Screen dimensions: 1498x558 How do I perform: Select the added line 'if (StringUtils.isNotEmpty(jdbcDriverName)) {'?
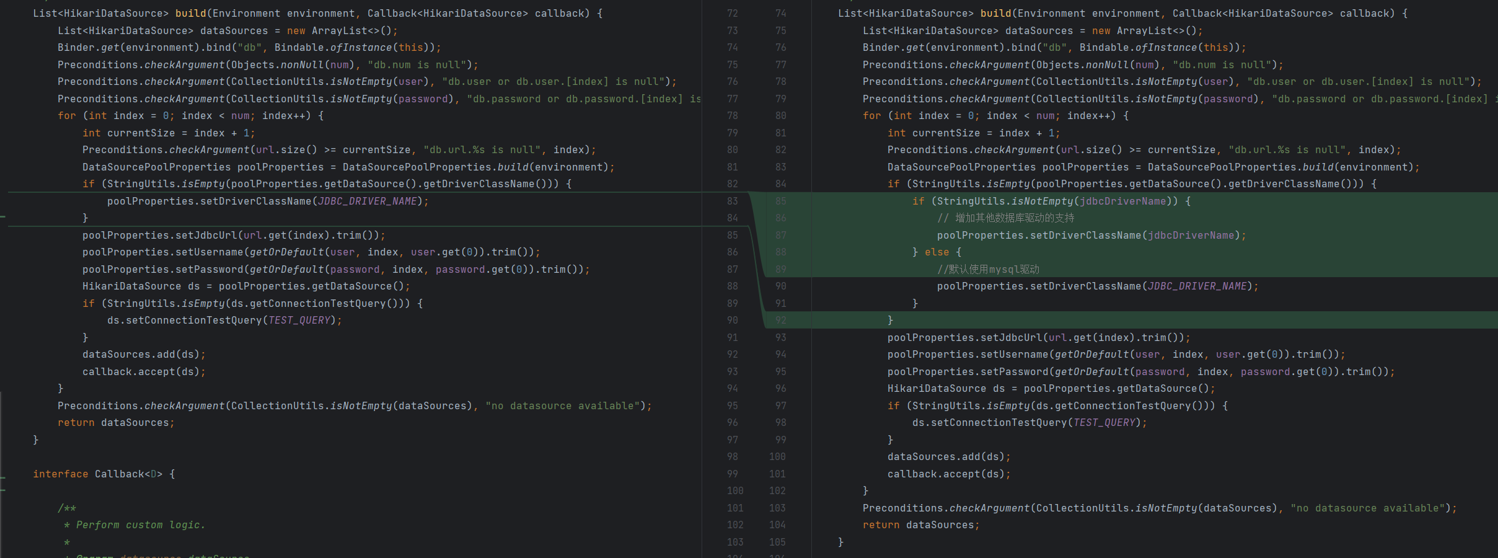tap(1051, 201)
